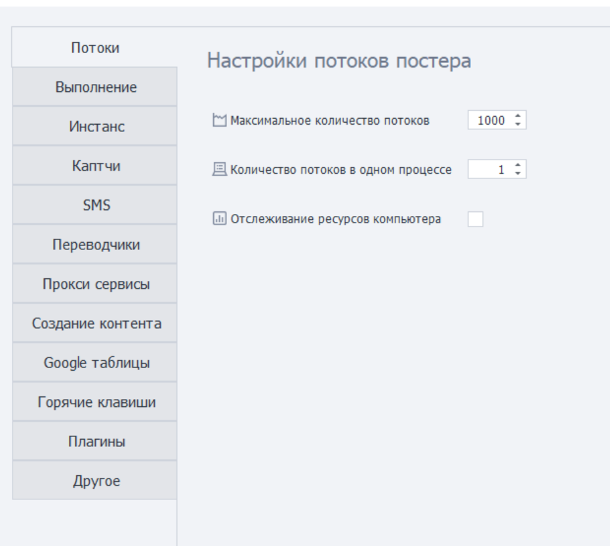
Task: Open the Инстанс settings tab
Action: point(95,126)
